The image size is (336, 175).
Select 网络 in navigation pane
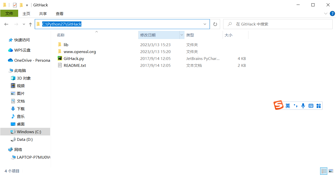point(18,150)
